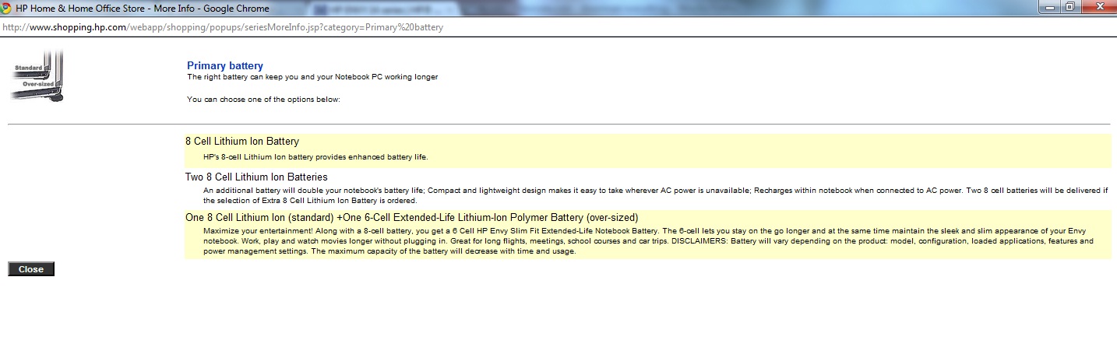Click the standard/over-sized battery illustration

37,75
